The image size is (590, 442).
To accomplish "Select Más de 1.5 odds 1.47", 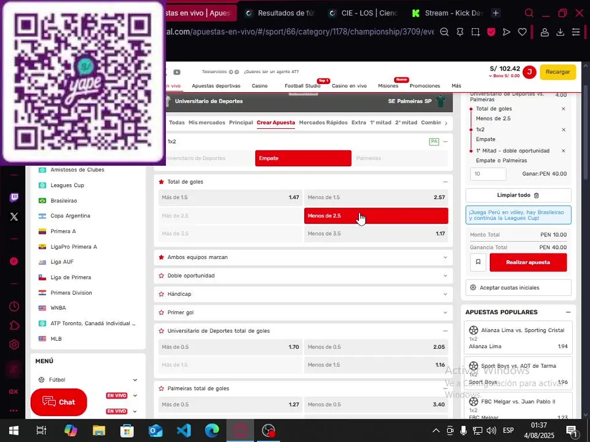I will 230,197.
